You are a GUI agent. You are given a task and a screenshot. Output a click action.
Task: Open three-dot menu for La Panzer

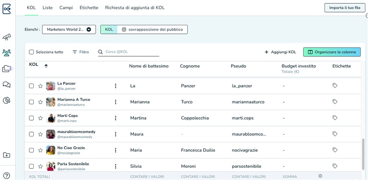116,86
